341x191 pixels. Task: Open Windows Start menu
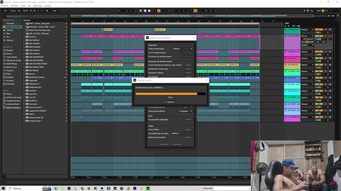[3, 188]
